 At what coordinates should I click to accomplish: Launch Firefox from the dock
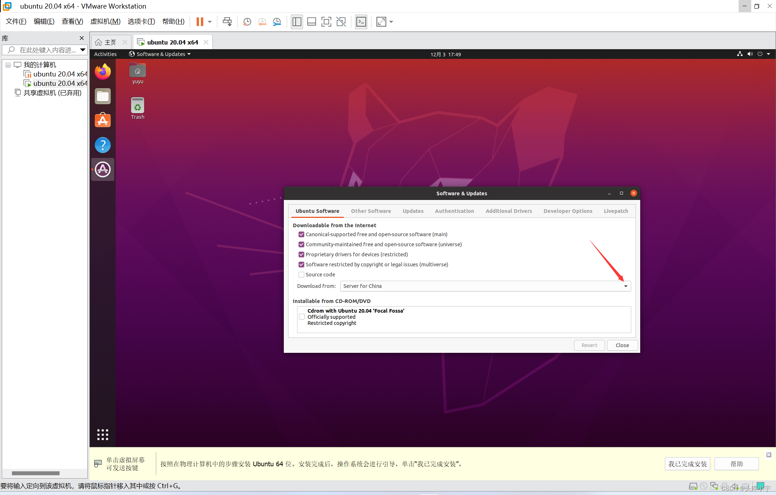click(x=103, y=71)
